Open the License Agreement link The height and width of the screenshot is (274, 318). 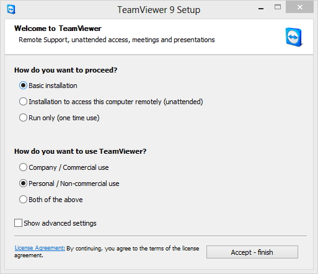(x=40, y=248)
